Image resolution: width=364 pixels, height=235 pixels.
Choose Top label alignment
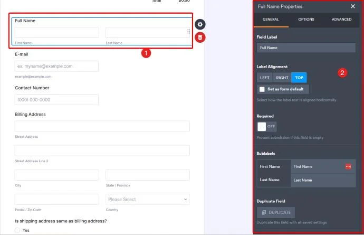(x=299, y=78)
